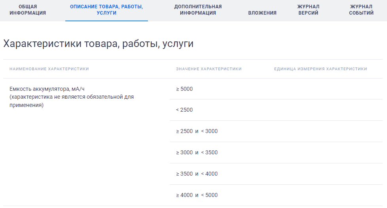Click the < 3000 upper bound value
Screen dimensions: 387x208
pyautogui.click(x=209, y=131)
